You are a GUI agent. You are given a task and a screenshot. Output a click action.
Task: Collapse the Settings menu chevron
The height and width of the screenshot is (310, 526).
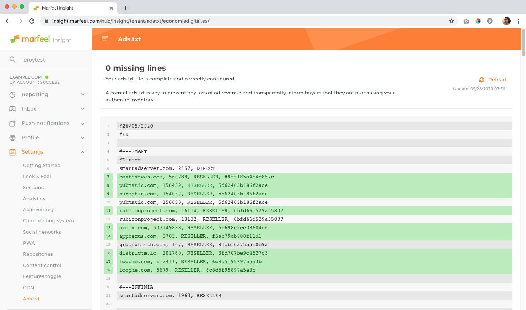point(83,152)
